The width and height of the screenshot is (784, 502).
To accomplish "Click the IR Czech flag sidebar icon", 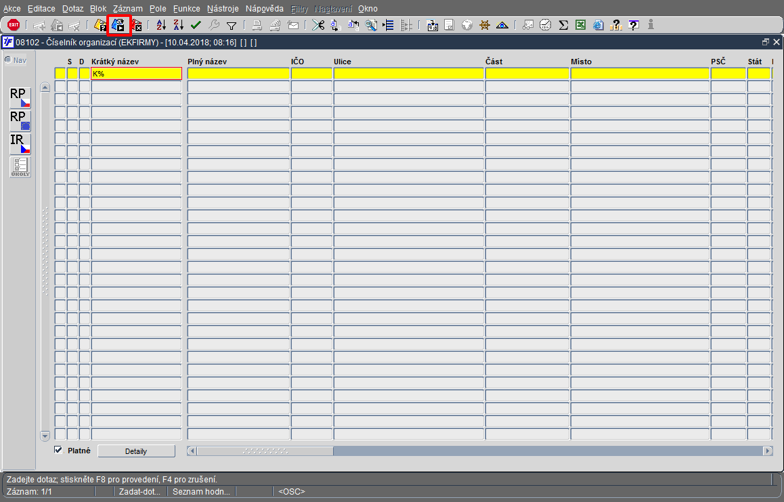I will click(x=20, y=144).
